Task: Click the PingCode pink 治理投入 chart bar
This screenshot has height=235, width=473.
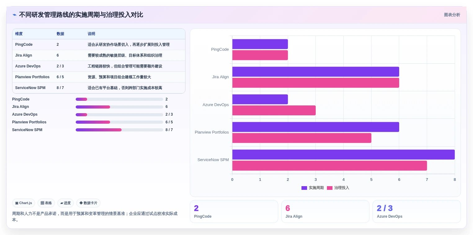Action: 260,55
